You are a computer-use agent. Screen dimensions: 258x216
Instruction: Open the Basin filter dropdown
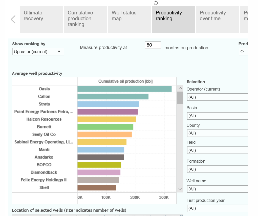click(217, 116)
